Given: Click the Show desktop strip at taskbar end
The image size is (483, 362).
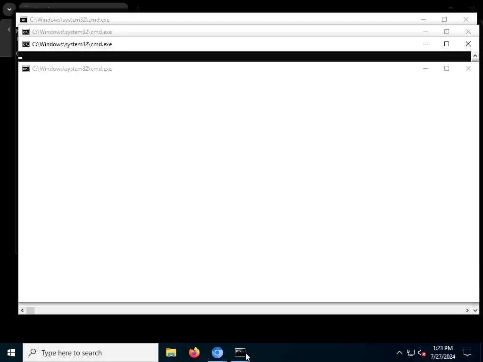Looking at the screenshot, I should click(x=482, y=353).
